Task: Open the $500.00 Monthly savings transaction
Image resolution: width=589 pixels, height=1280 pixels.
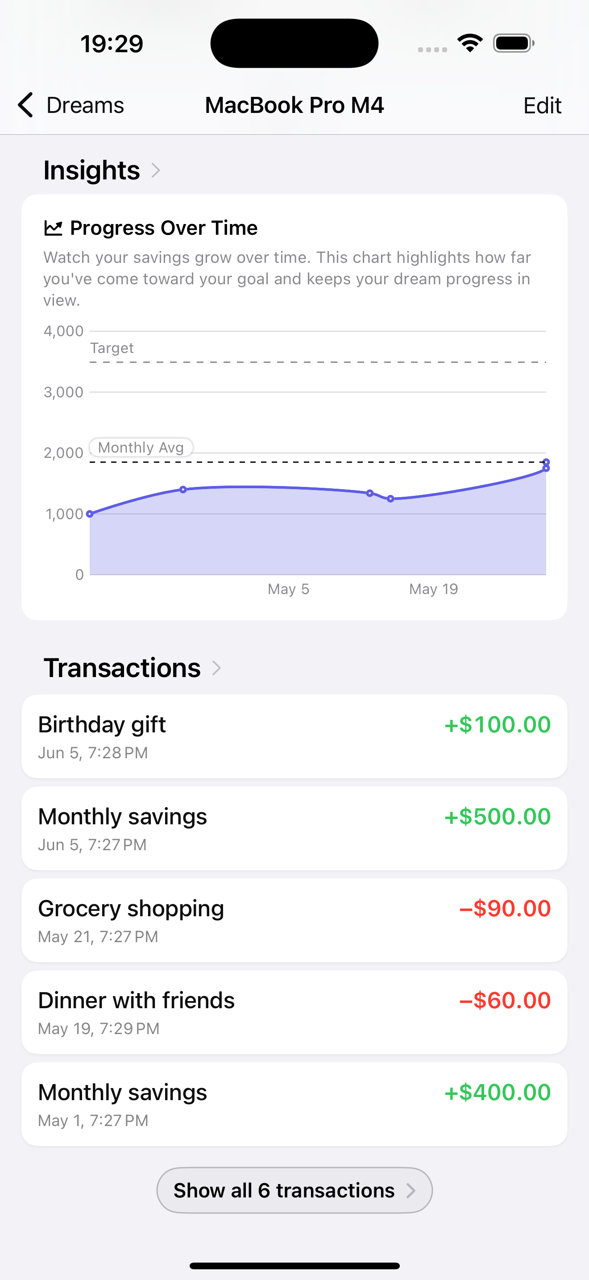Action: [x=294, y=828]
